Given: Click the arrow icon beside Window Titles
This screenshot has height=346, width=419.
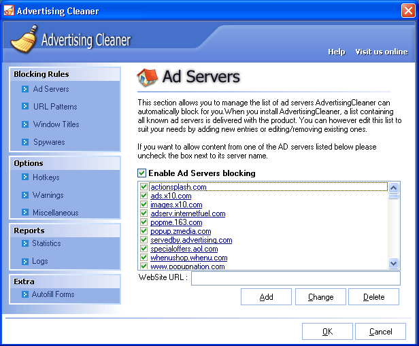Looking at the screenshot, I should coord(25,124).
